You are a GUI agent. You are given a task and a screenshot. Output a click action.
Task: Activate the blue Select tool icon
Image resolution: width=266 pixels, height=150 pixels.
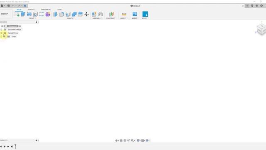pos(145,14)
